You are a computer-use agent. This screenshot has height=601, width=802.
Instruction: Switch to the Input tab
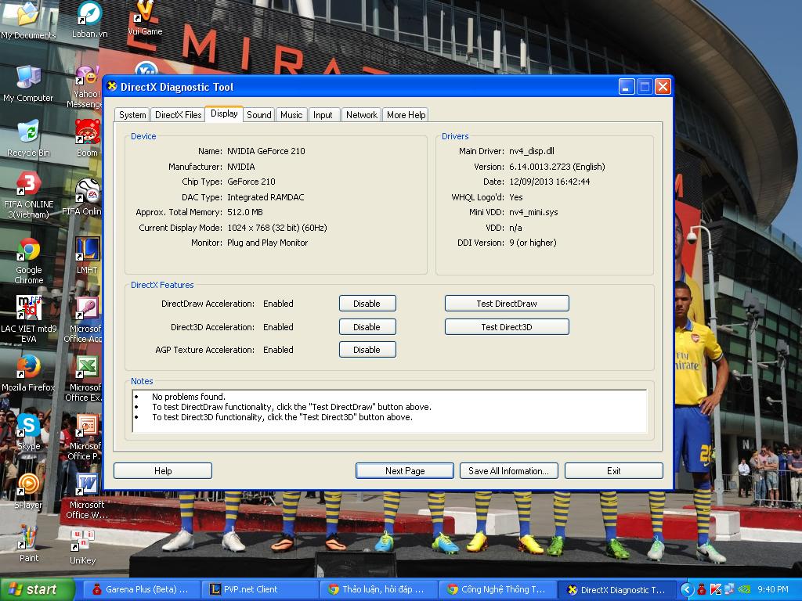point(323,115)
